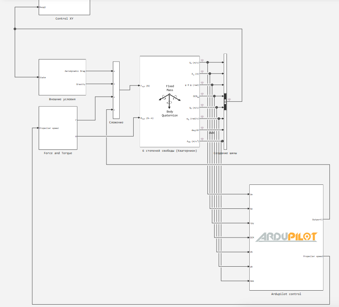Click the logging badge beside Xe (m) output
The image size is (339, 307).
coord(202,71)
